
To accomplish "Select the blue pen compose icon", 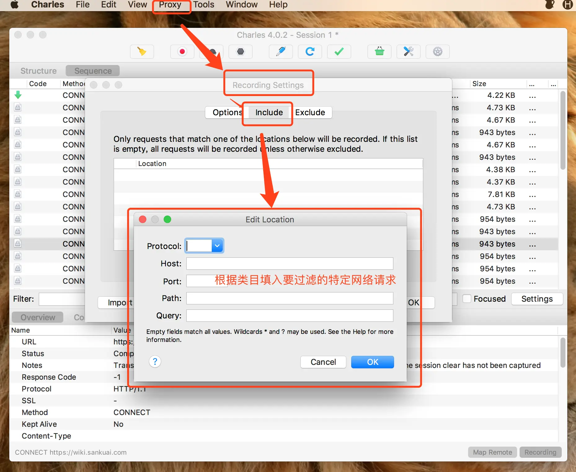I will tap(281, 51).
